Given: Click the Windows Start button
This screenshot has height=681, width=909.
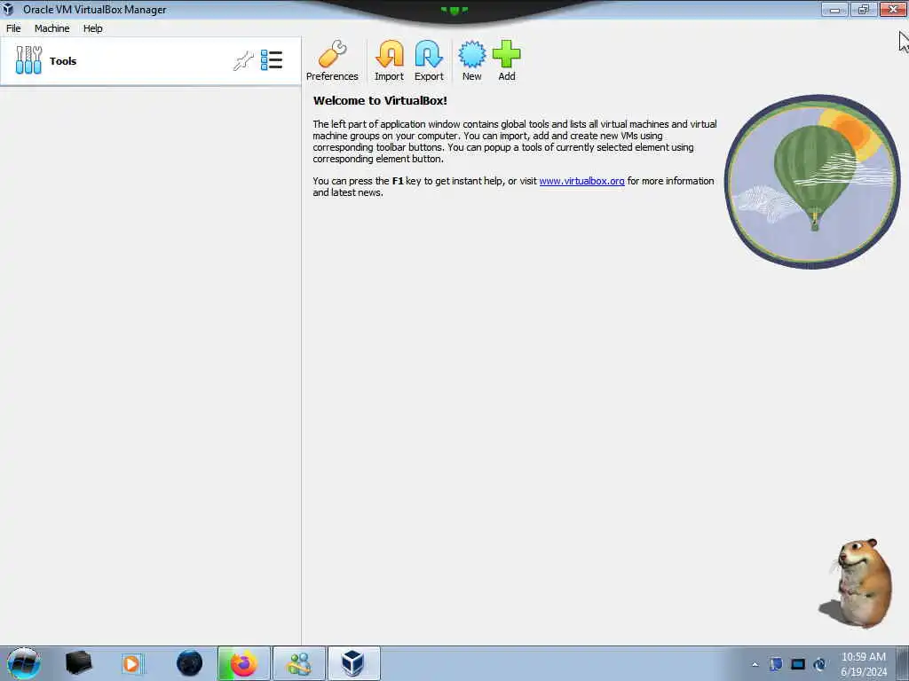Looking at the screenshot, I should 23,663.
